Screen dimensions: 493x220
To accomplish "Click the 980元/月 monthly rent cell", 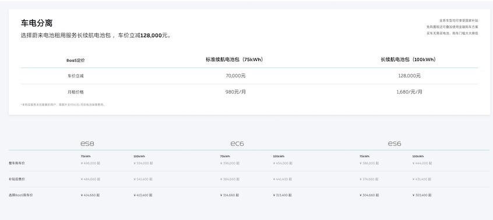I will tap(235, 92).
